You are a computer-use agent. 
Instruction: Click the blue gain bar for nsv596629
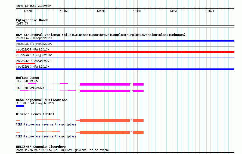(x=125, y=41)
